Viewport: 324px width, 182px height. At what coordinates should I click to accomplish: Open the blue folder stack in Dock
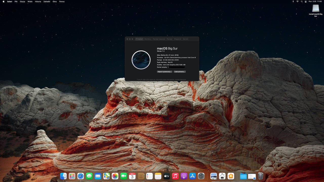pos(243,176)
